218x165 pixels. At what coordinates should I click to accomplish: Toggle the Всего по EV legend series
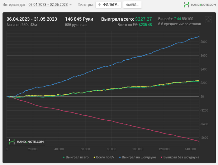[x=104, y=157]
